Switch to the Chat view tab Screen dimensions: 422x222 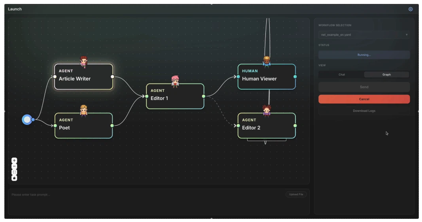pos(342,74)
